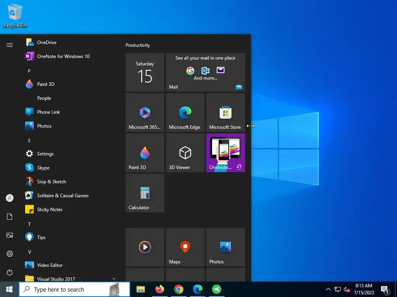
Task: Open the Photos tile
Action: [x=226, y=247]
